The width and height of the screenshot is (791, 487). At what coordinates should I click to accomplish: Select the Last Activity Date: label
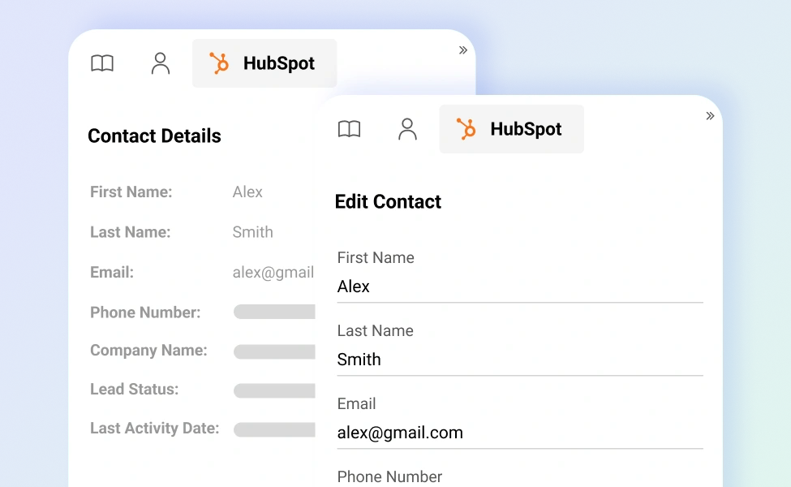[155, 428]
